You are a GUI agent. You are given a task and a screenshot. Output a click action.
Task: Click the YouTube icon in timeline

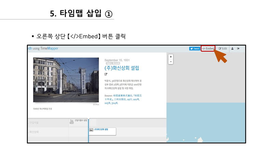pos(72,121)
